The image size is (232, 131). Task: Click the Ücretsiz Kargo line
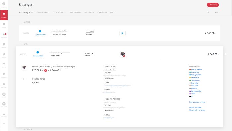(x=39, y=79)
